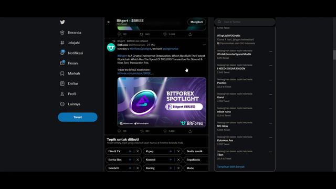Image resolution: width=336 pixels, height=189 pixels.
Task: Retweet icon on the BitForex tweet
Action: click(142, 131)
